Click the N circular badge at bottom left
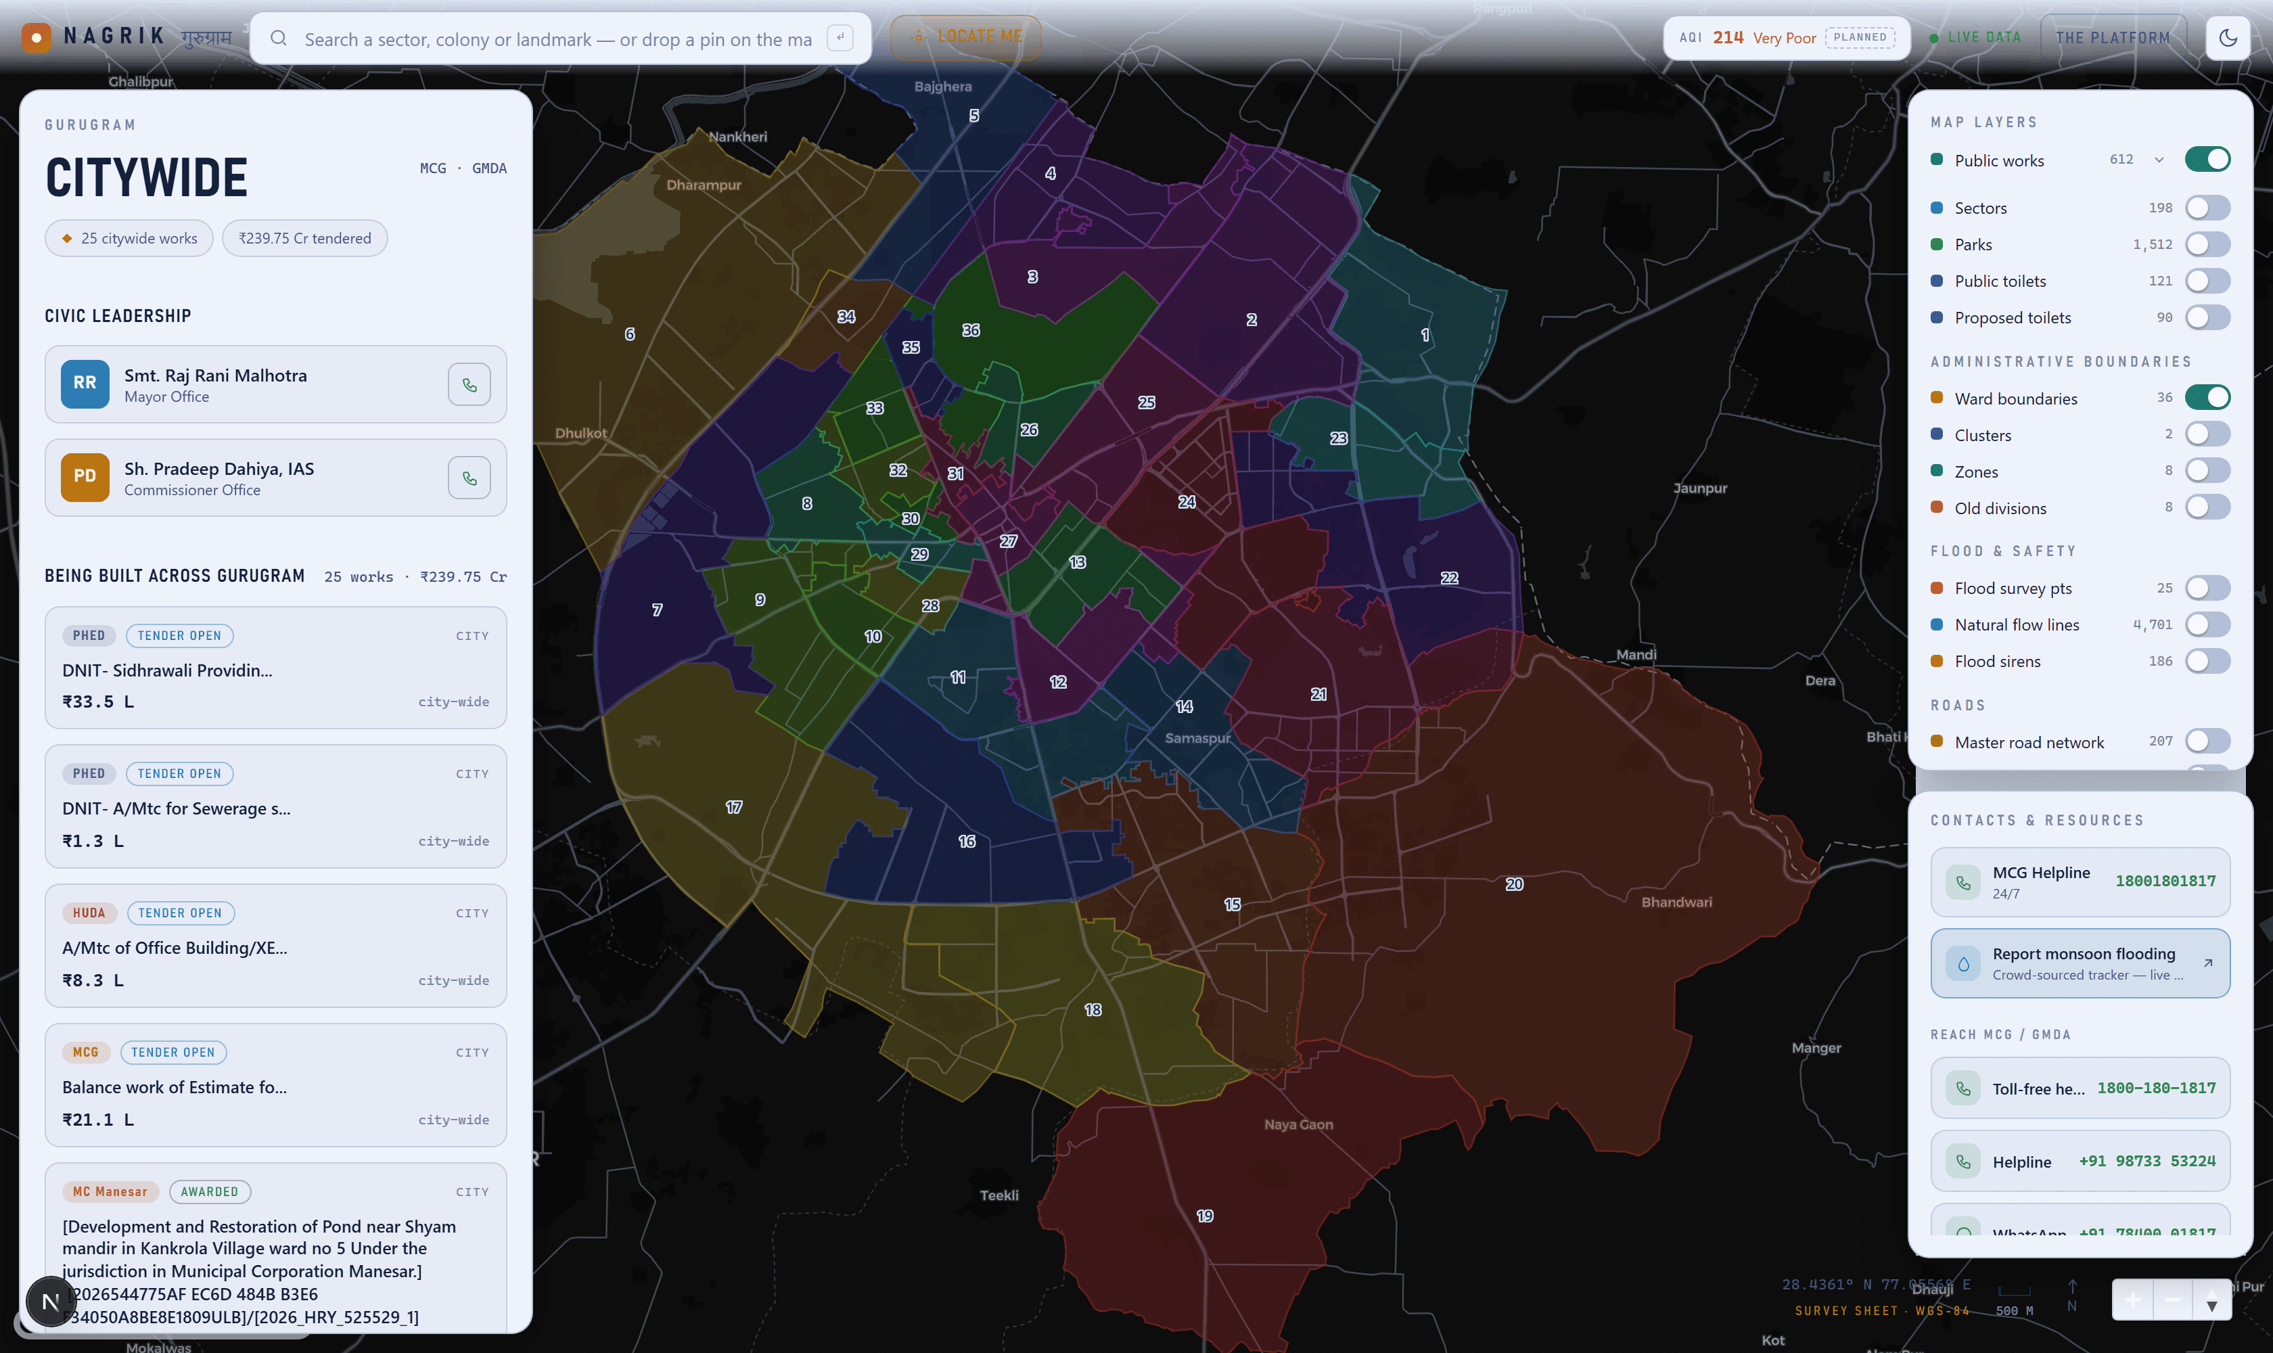 coord(50,1301)
